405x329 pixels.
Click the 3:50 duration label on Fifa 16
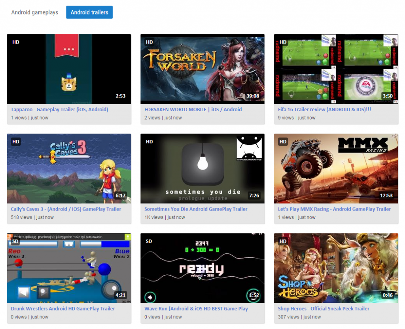(388, 96)
